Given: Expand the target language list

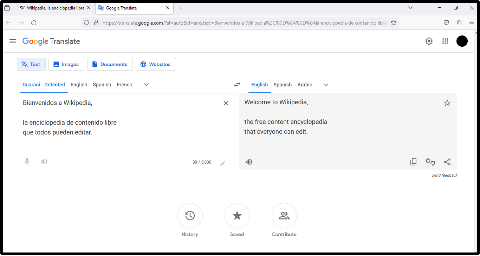Looking at the screenshot, I should pyautogui.click(x=326, y=85).
